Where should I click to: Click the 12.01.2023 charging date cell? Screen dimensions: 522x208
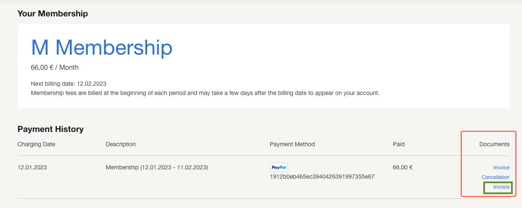[32, 167]
